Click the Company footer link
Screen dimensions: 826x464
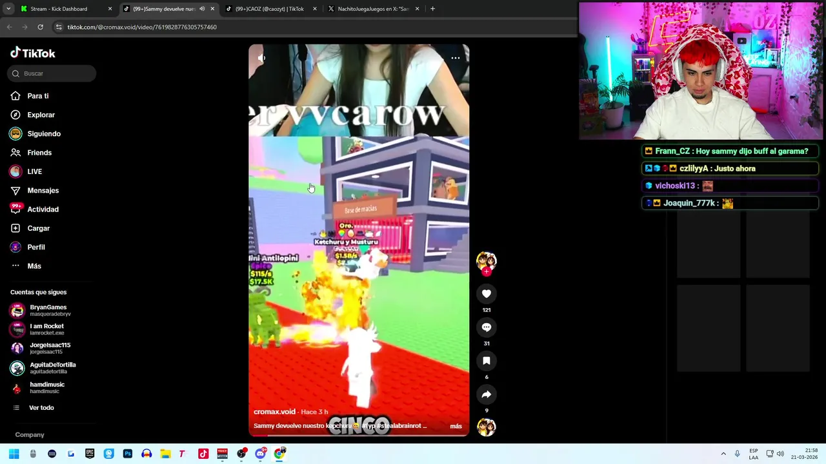(30, 435)
